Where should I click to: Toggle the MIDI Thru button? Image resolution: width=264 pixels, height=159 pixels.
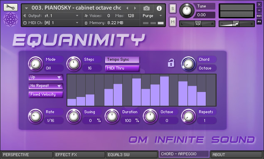click(x=122, y=68)
